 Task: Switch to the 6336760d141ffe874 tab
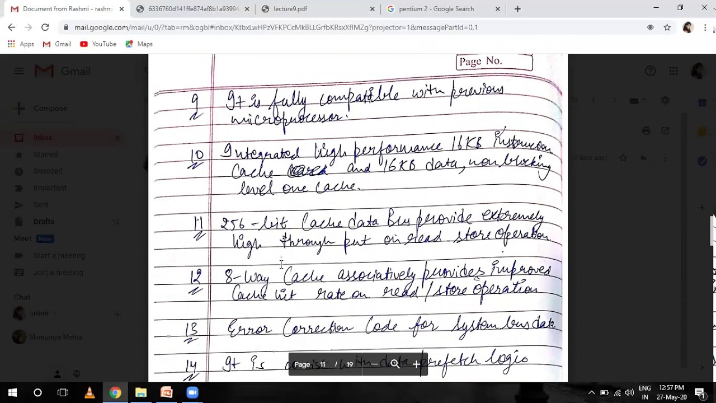pos(192,9)
